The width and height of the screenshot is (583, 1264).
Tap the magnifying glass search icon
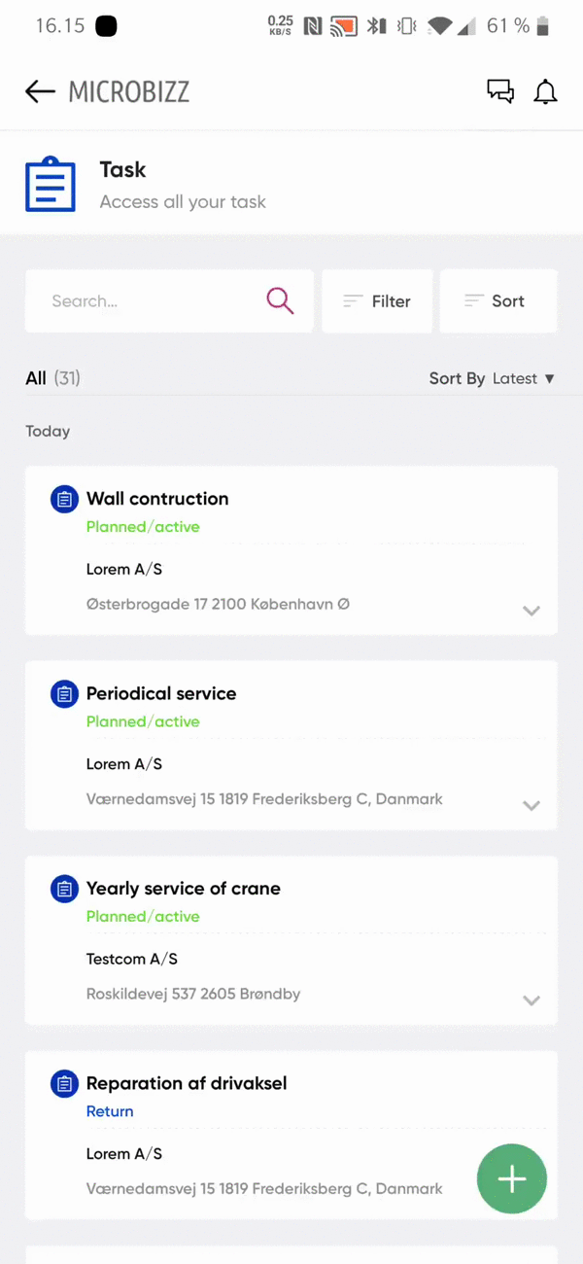(x=280, y=301)
